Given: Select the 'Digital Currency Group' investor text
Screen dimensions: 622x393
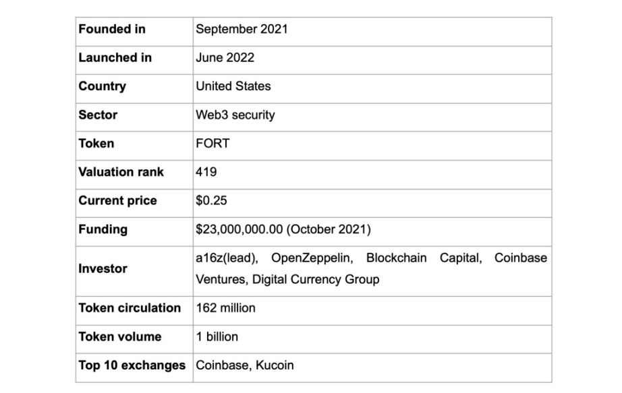Looking at the screenshot, I should click(x=316, y=280).
